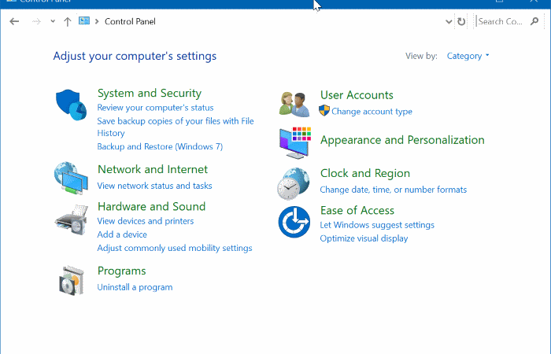
Task: Click the Ease of Access icon
Action: (x=294, y=222)
